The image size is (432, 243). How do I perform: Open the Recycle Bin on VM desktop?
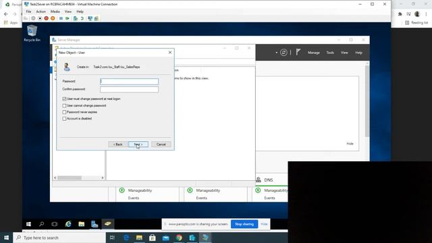pos(32,33)
